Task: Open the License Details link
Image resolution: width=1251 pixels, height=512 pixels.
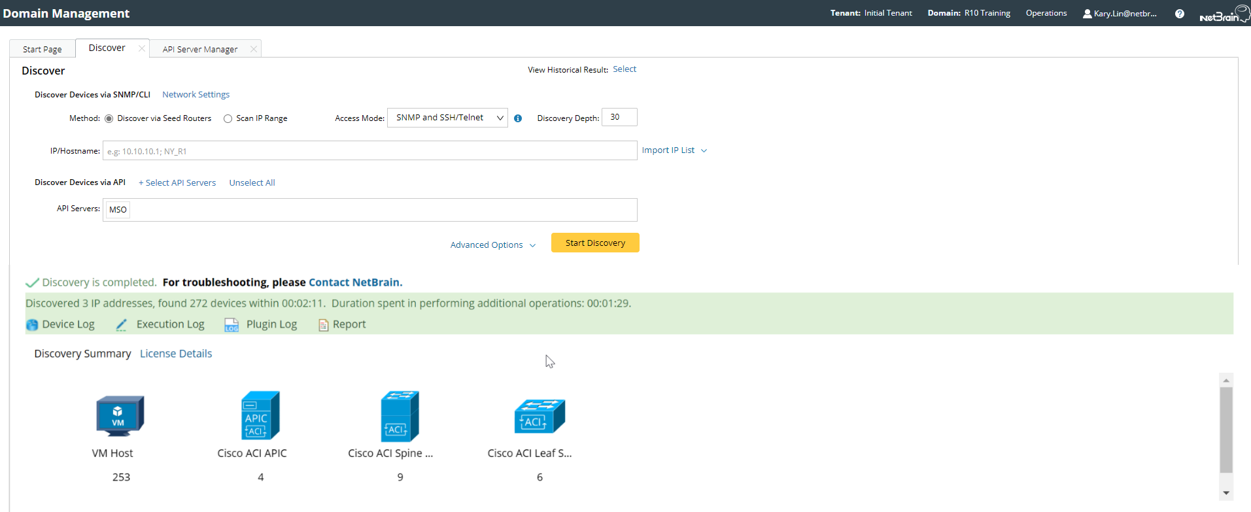Action: 176,354
